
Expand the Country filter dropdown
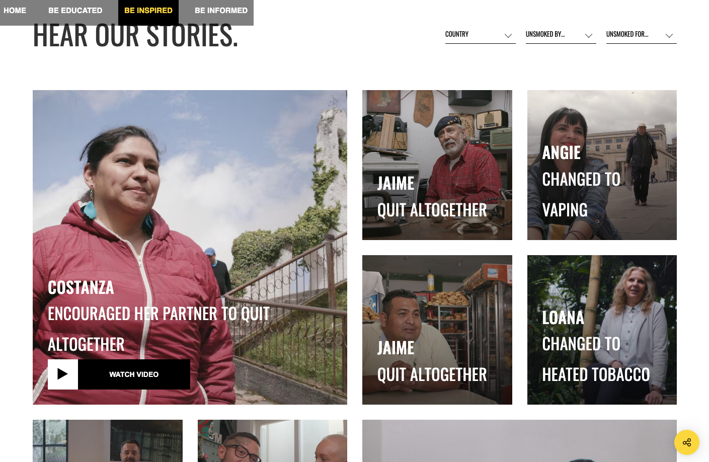[481, 35]
